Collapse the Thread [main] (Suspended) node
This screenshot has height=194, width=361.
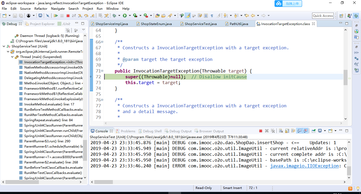click(13, 57)
